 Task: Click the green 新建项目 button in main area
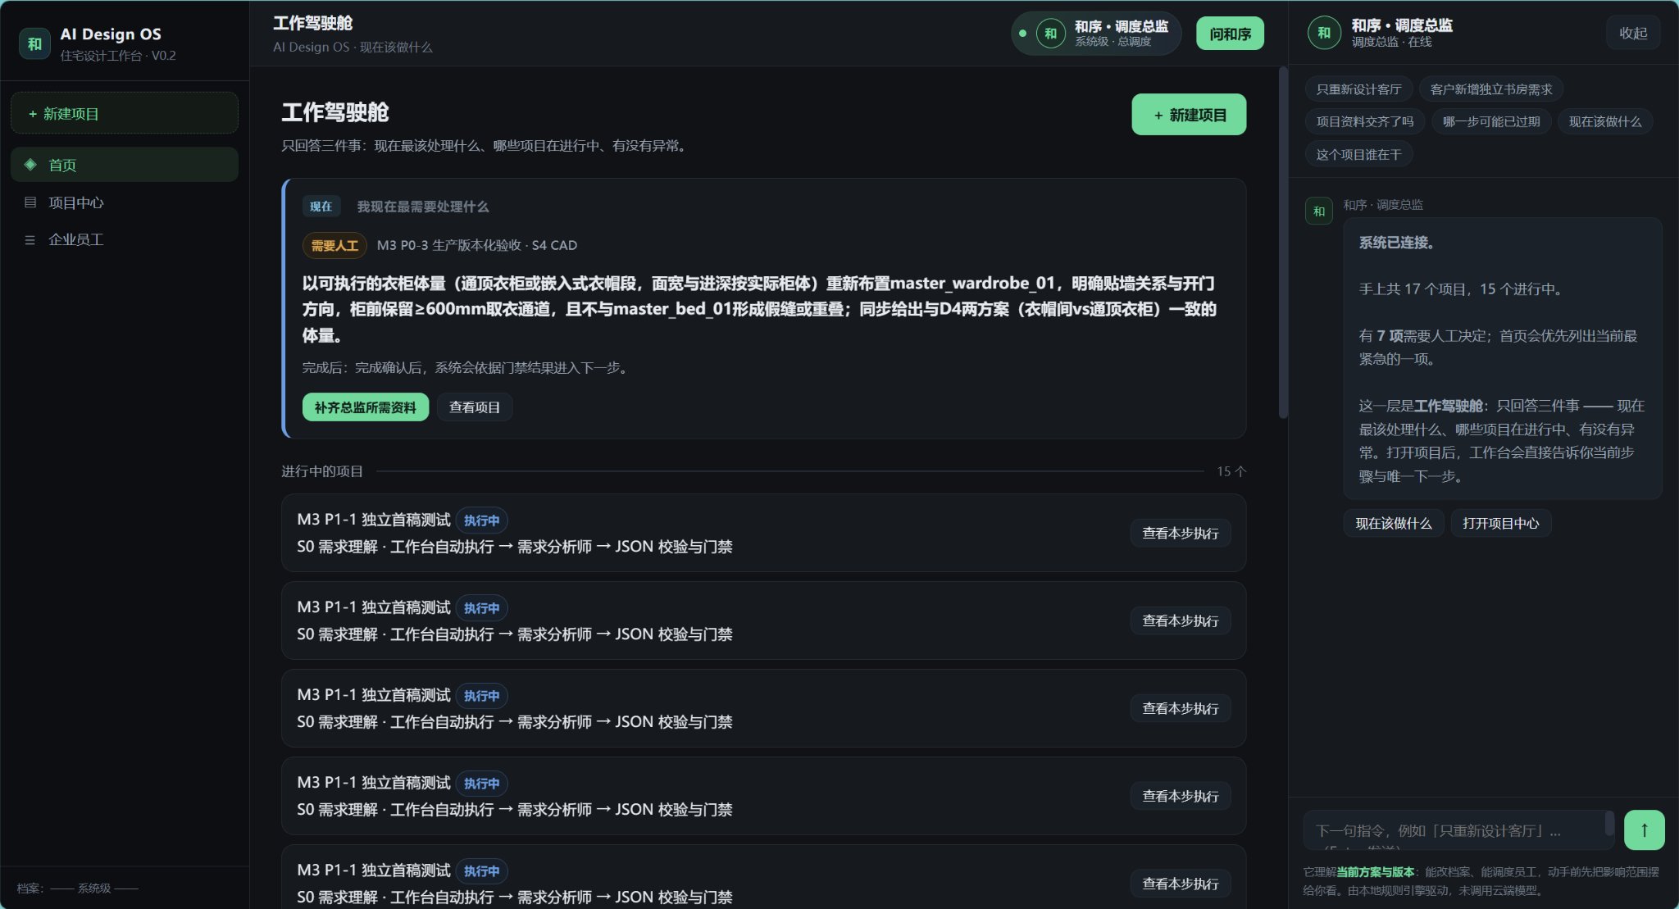pos(1189,115)
